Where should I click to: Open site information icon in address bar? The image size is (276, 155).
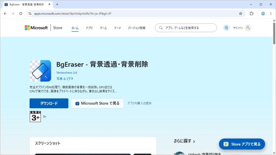(x=30, y=13)
